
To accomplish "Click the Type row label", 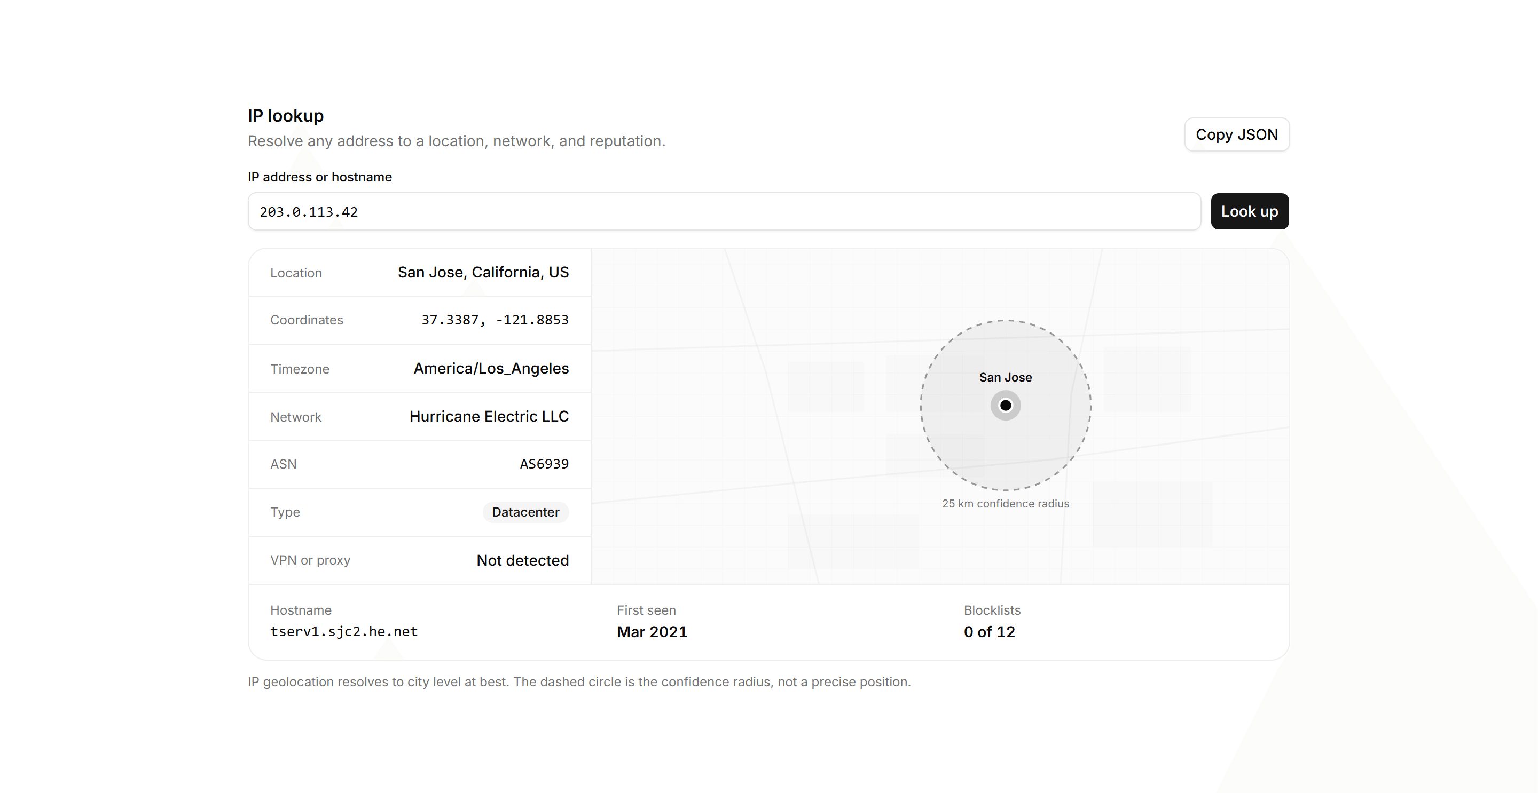I will click(x=285, y=512).
